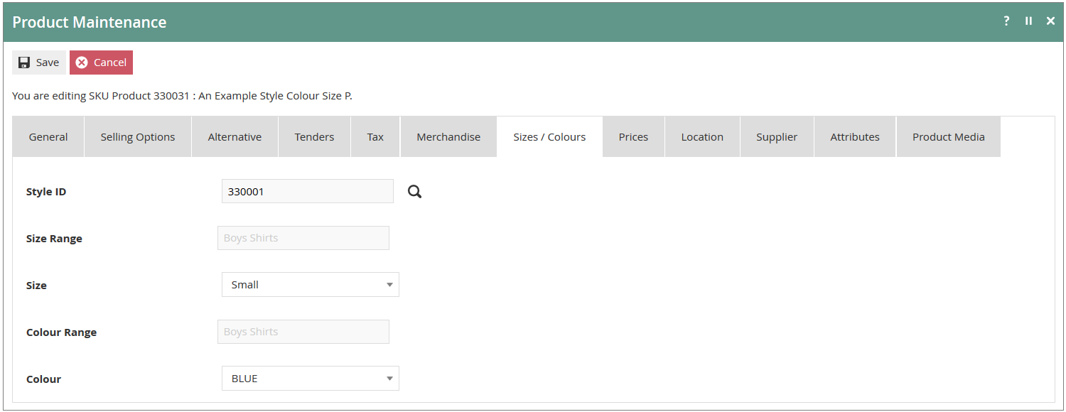Viewport: 1066px width, 412px height.
Task: Open the Style ID search magnifier
Action: tap(414, 190)
